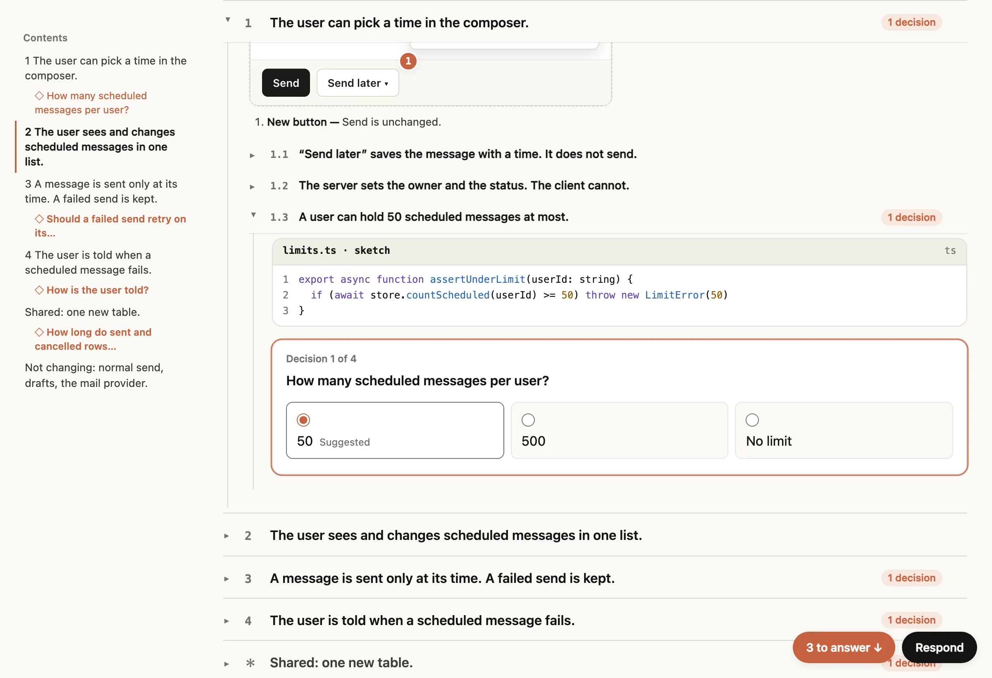This screenshot has width=992, height=678.
Task: Click the Contents sidebar heading
Action: (45, 38)
